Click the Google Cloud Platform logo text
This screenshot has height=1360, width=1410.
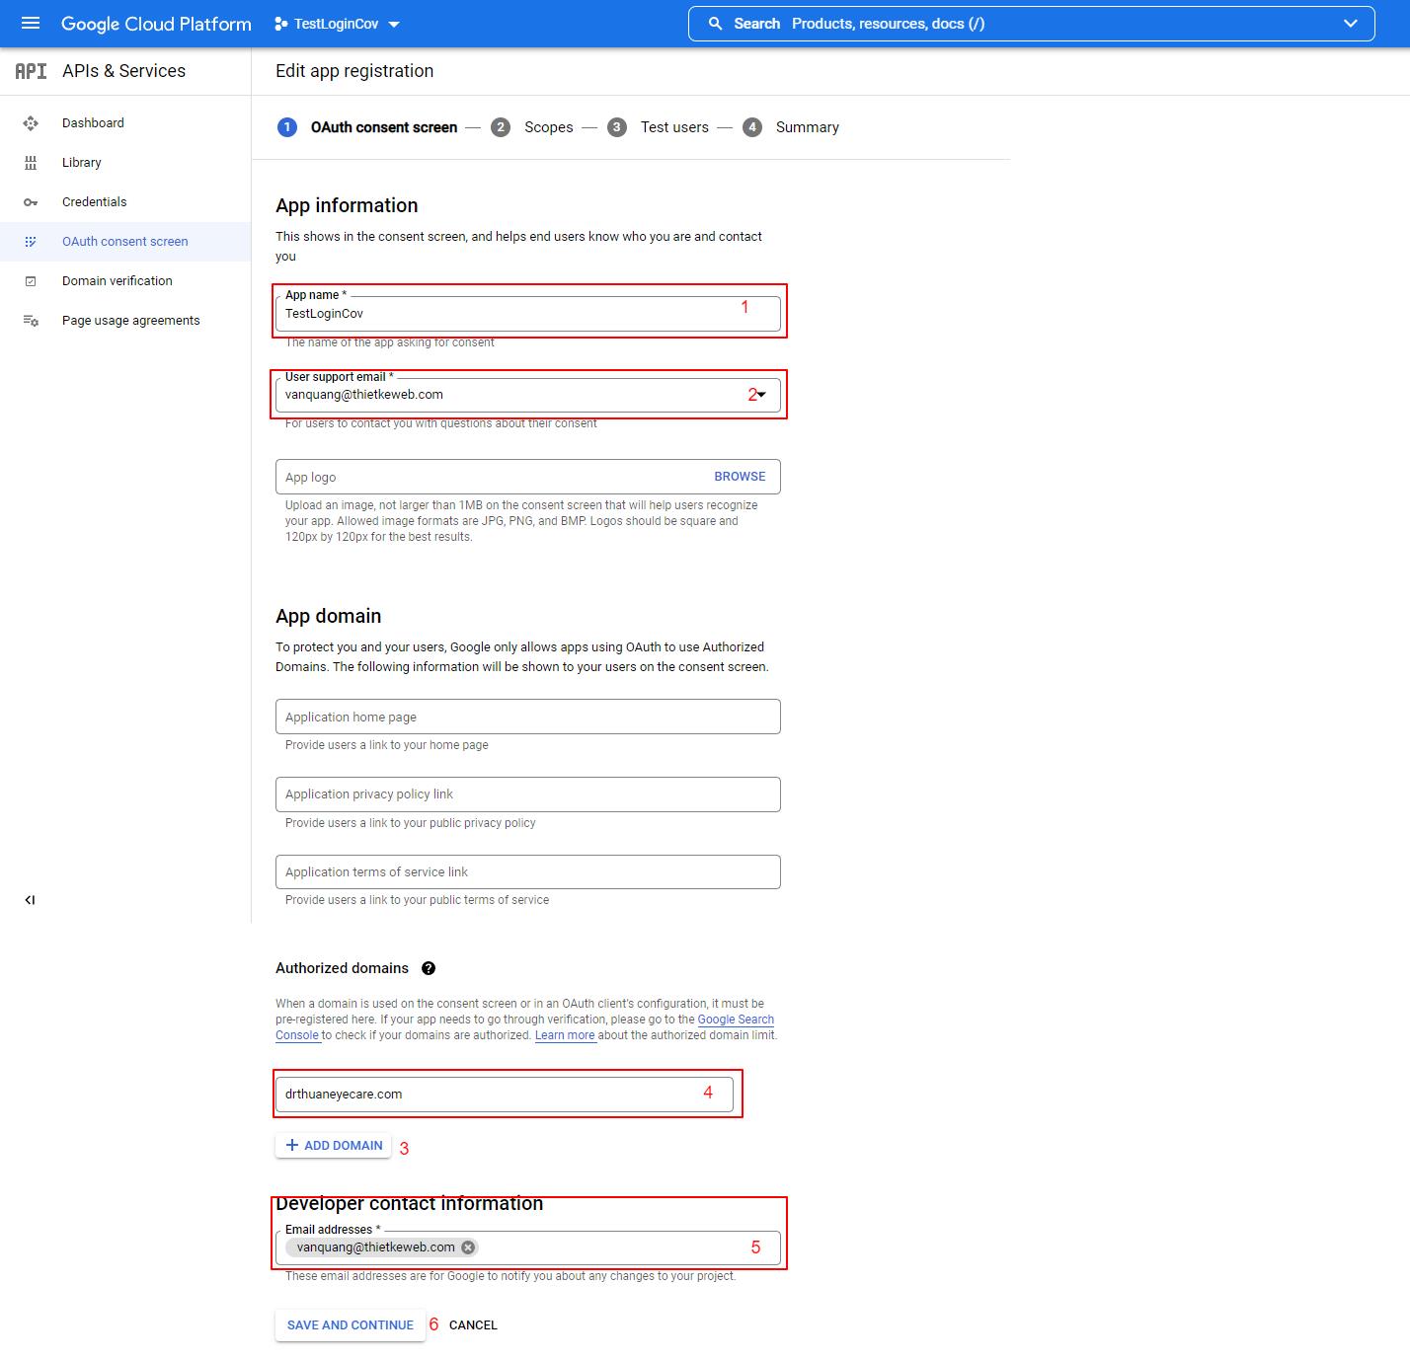(156, 24)
